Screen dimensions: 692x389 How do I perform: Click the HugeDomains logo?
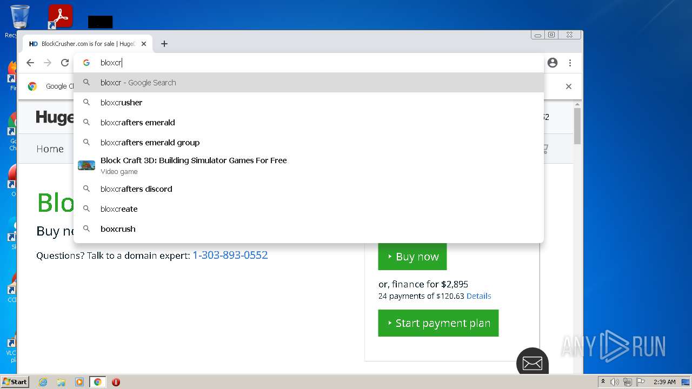[x=55, y=117]
